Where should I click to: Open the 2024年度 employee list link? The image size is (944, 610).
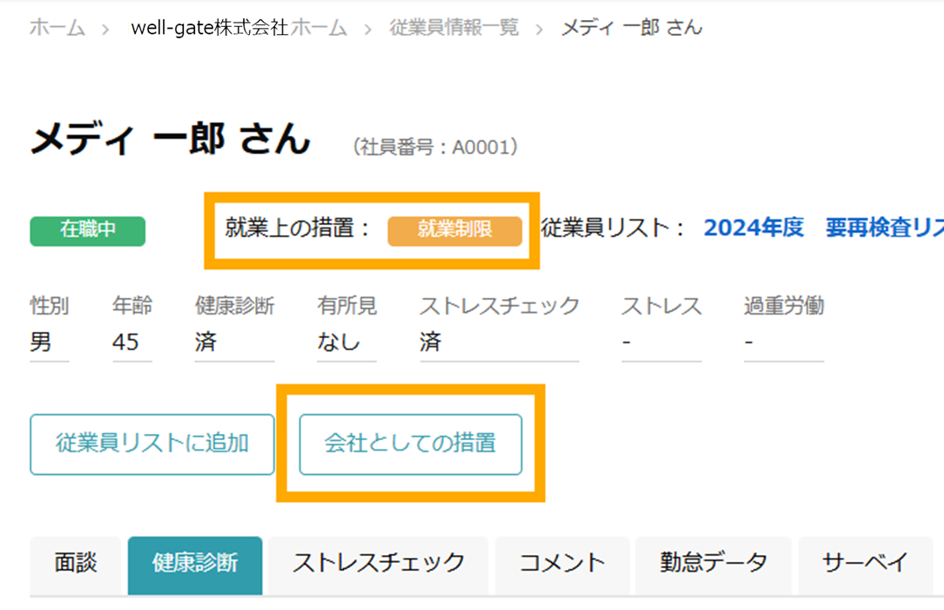click(x=753, y=228)
